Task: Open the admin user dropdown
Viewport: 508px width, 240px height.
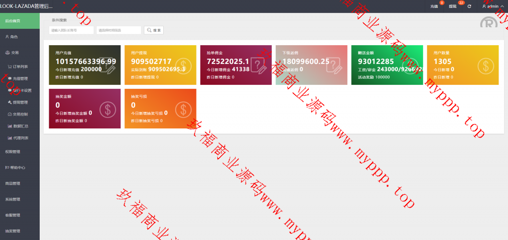Action: point(493,6)
